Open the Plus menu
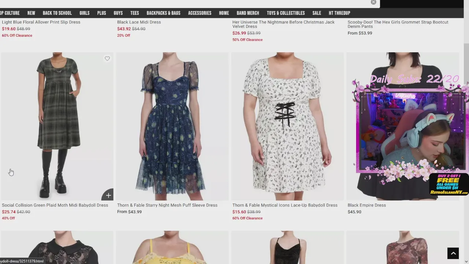 coord(101,13)
